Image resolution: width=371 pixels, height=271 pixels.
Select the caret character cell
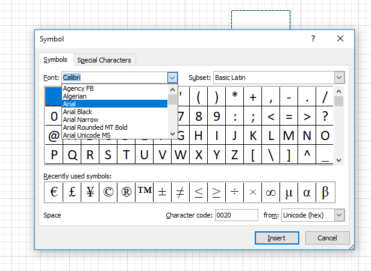pyautogui.click(x=307, y=154)
